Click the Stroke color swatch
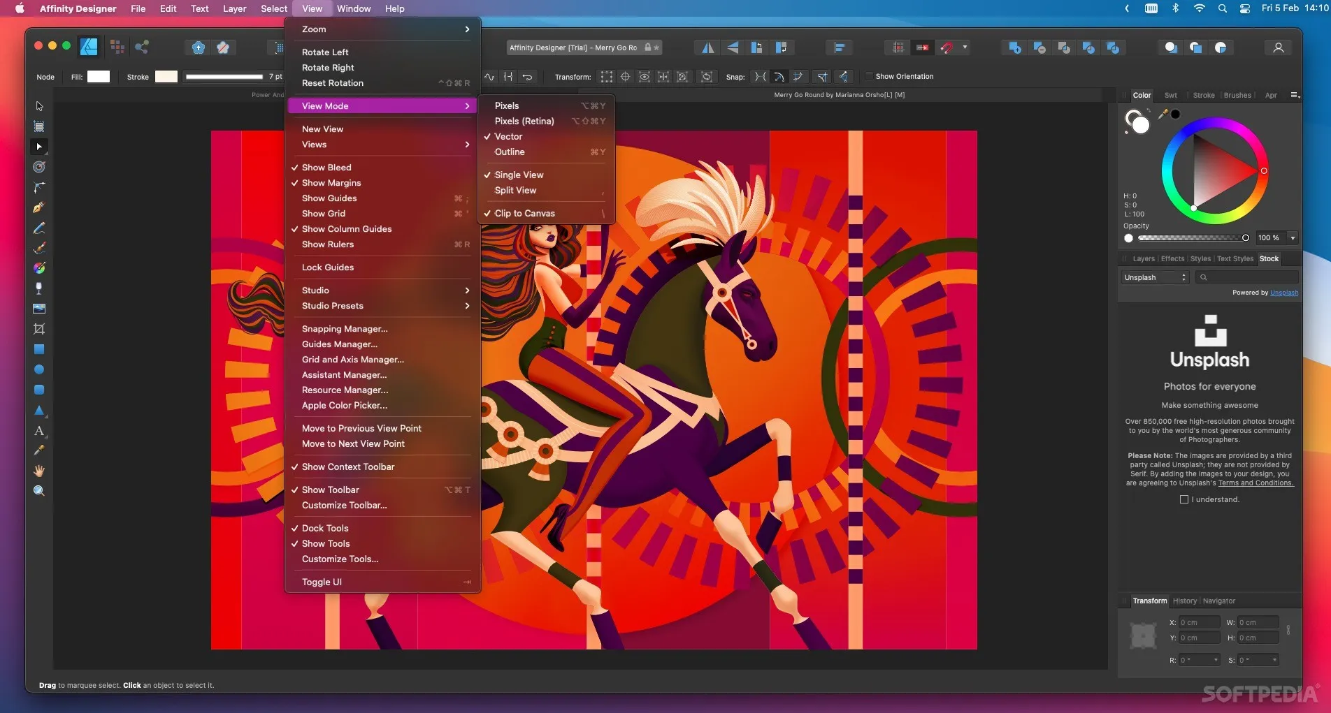Image resolution: width=1331 pixels, height=713 pixels. 166,76
